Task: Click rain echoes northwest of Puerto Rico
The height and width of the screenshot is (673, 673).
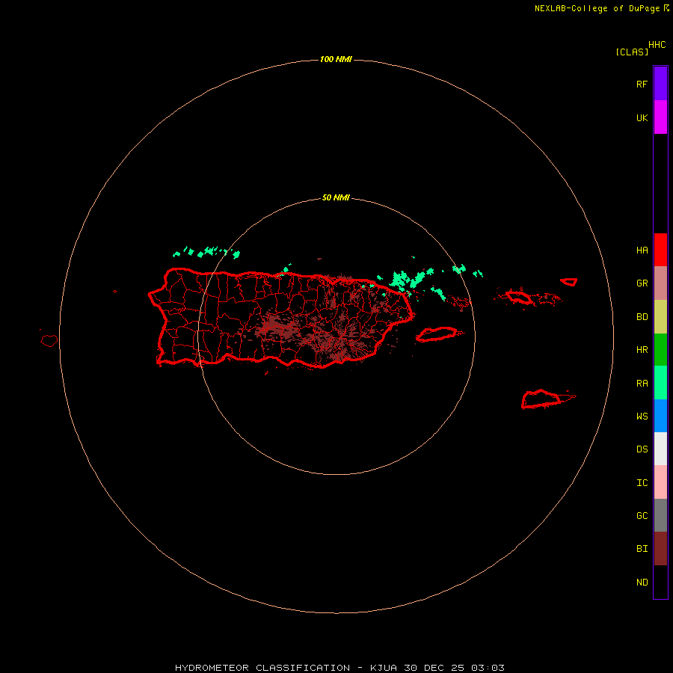Action: point(207,252)
